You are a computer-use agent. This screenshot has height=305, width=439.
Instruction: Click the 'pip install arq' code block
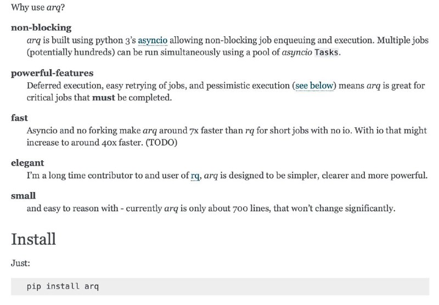click(x=220, y=286)
